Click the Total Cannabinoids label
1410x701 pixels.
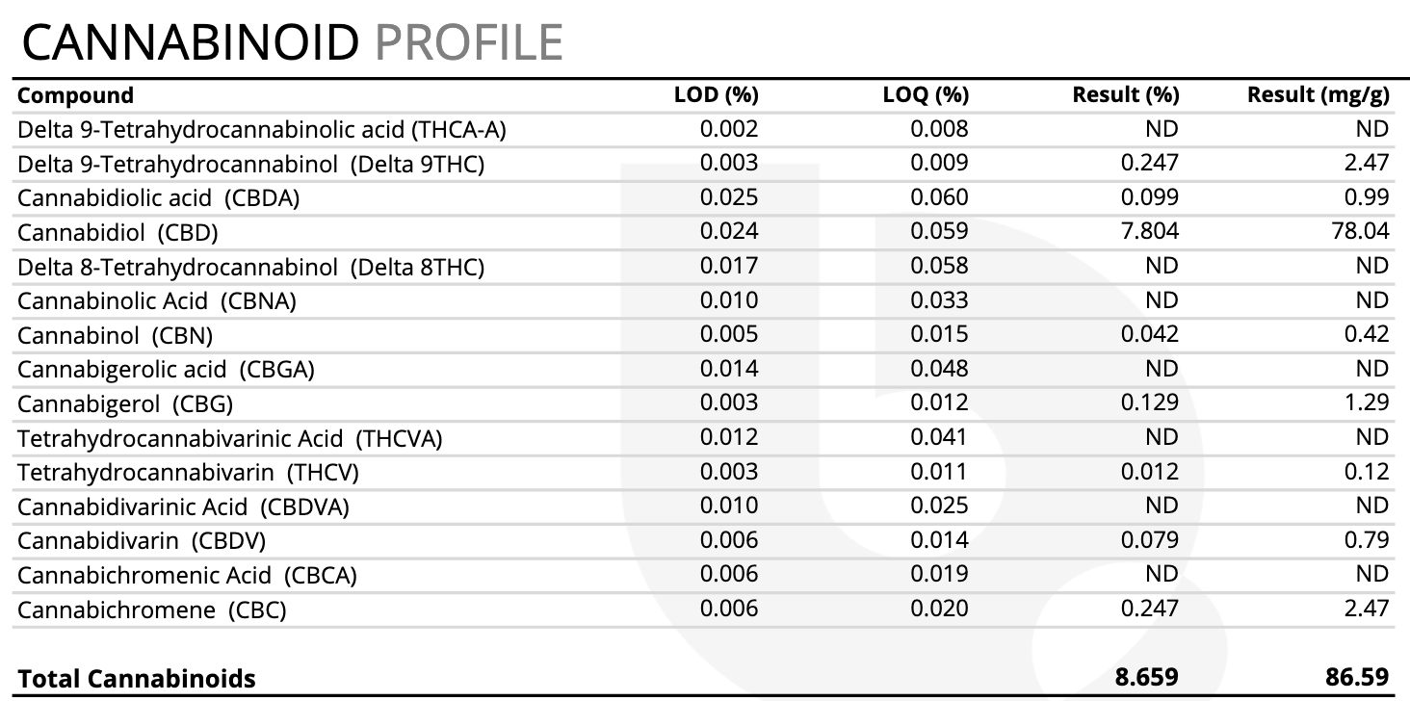[137, 679]
